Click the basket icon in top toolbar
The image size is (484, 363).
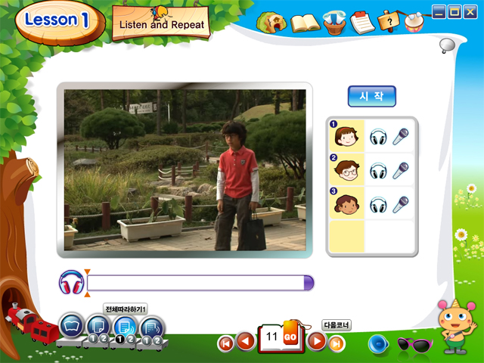pyautogui.click(x=334, y=23)
